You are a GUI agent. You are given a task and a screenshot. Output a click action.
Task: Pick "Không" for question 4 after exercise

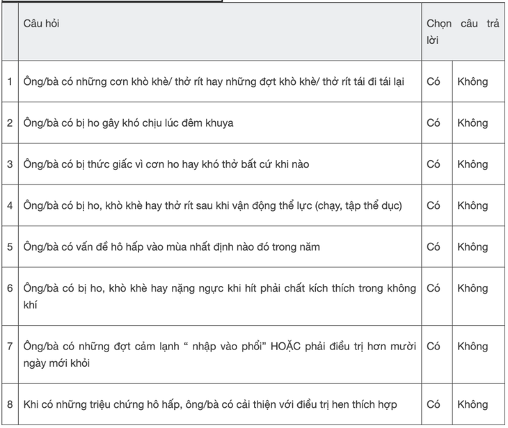pos(473,205)
